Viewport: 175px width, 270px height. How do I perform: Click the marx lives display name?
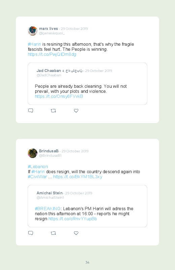coord(48,29)
